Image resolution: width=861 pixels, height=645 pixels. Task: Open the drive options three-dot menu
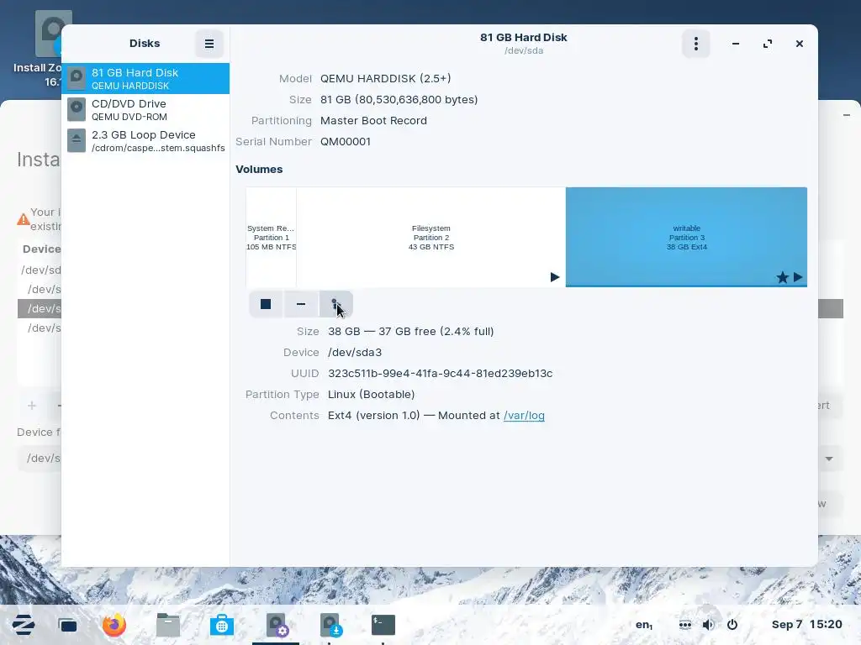tap(695, 44)
